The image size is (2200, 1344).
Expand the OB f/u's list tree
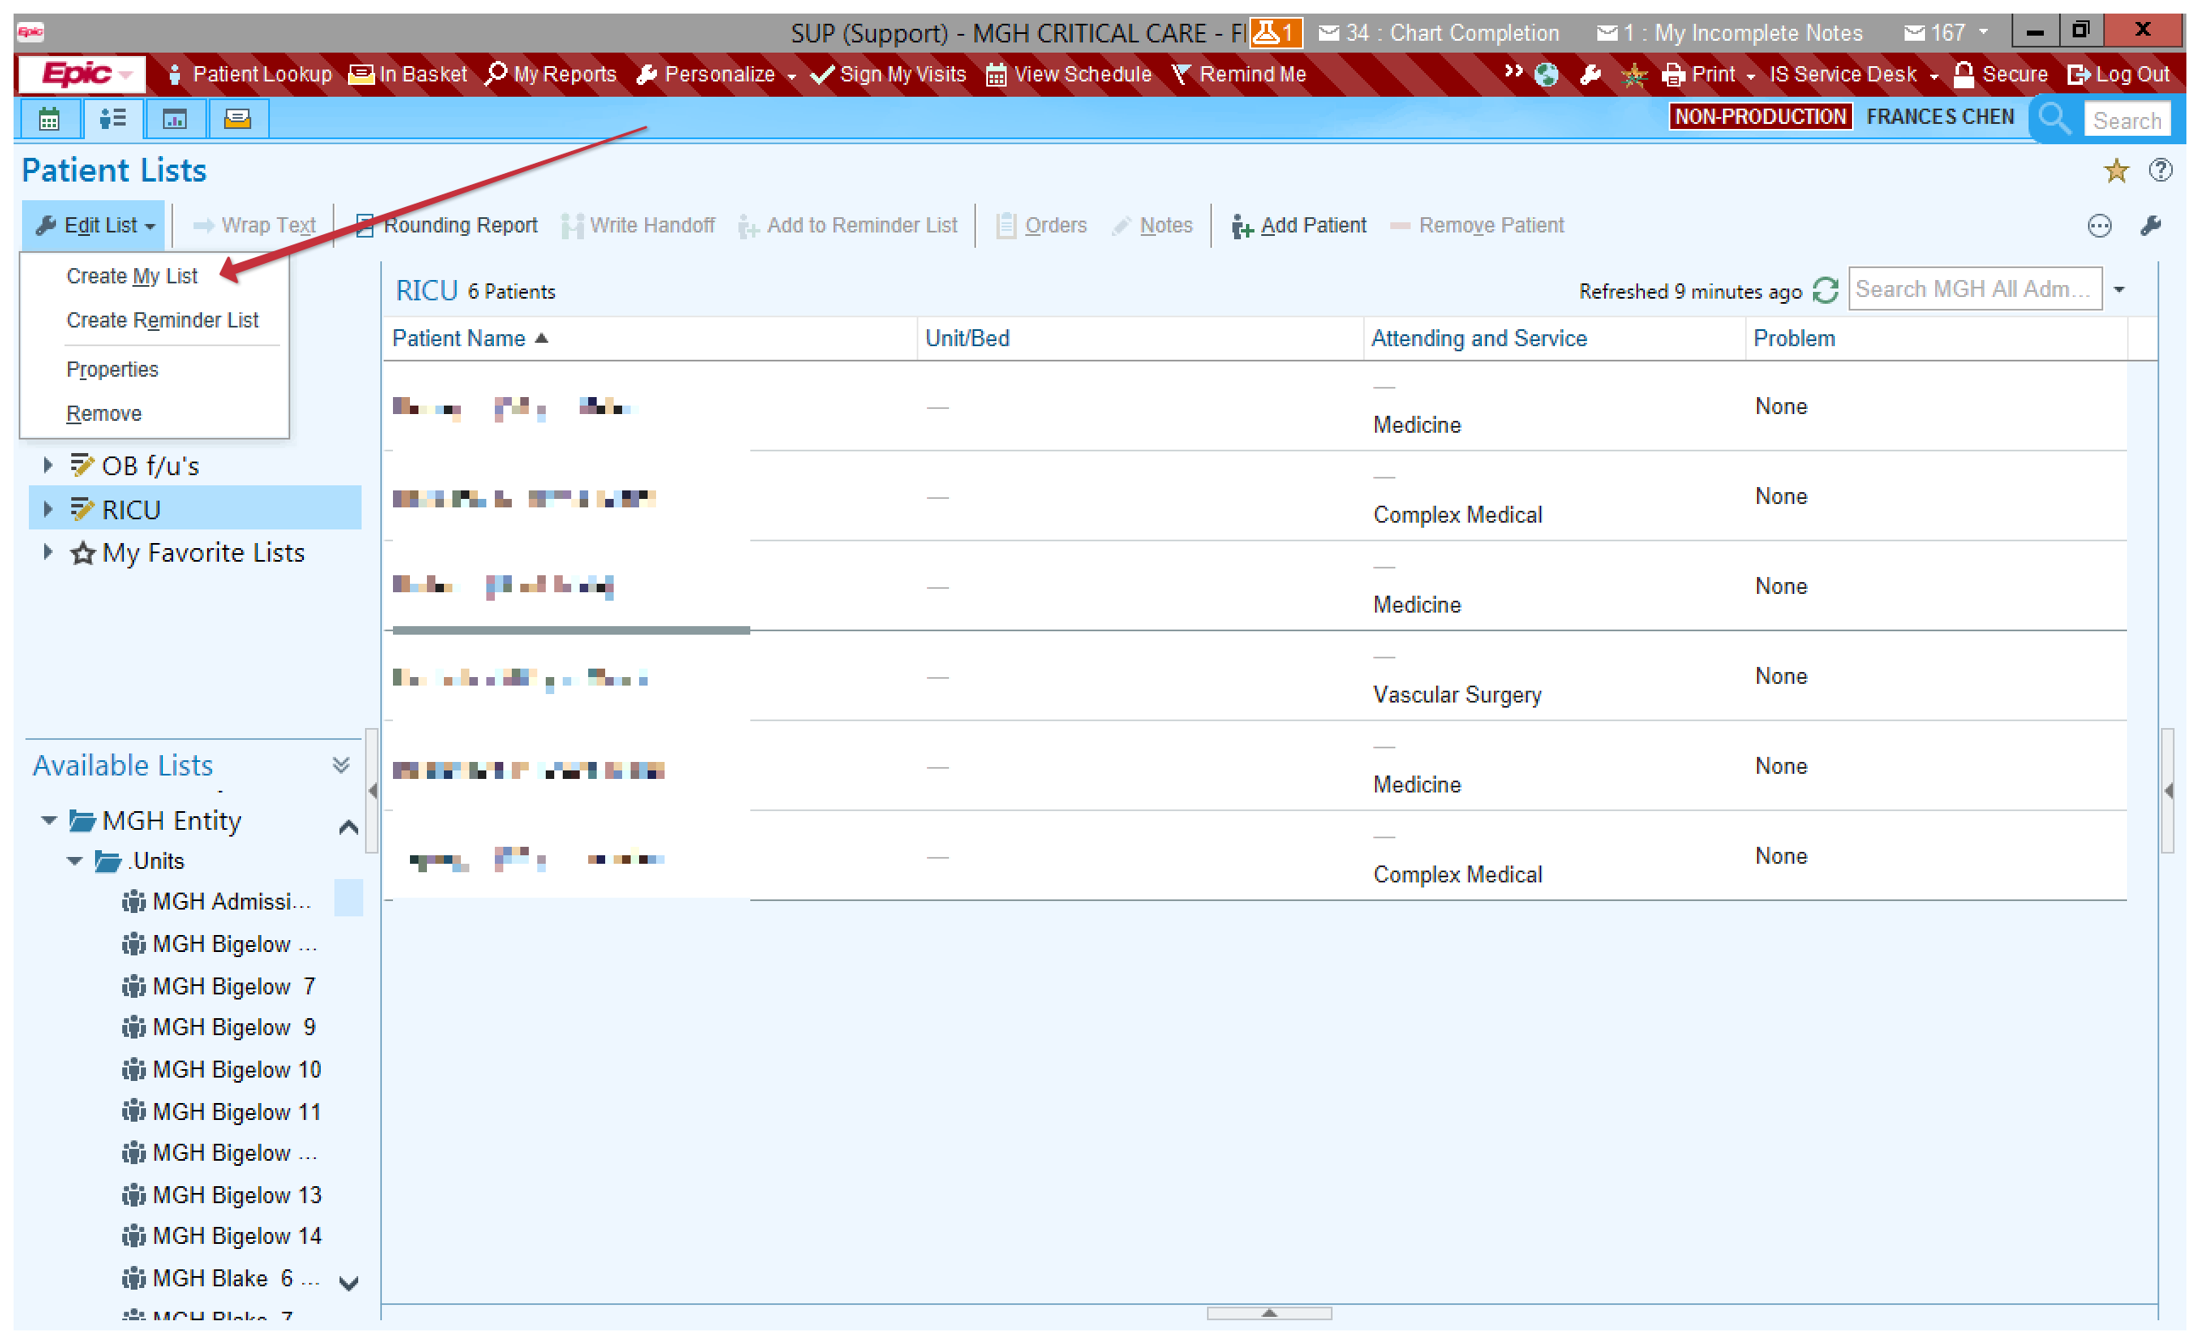48,465
